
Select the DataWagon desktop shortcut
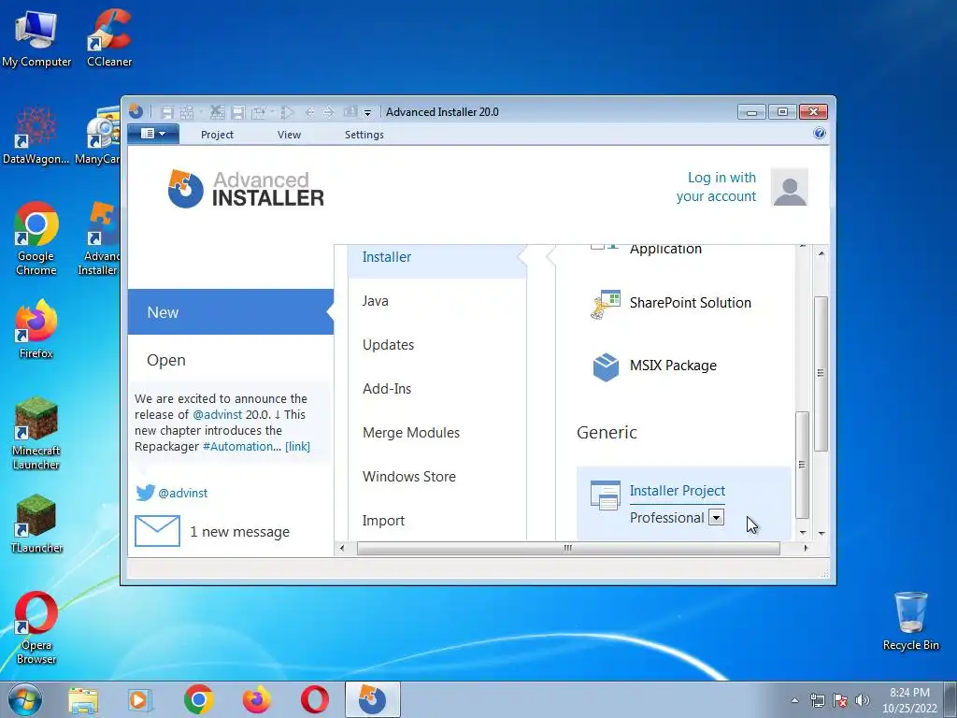(36, 136)
